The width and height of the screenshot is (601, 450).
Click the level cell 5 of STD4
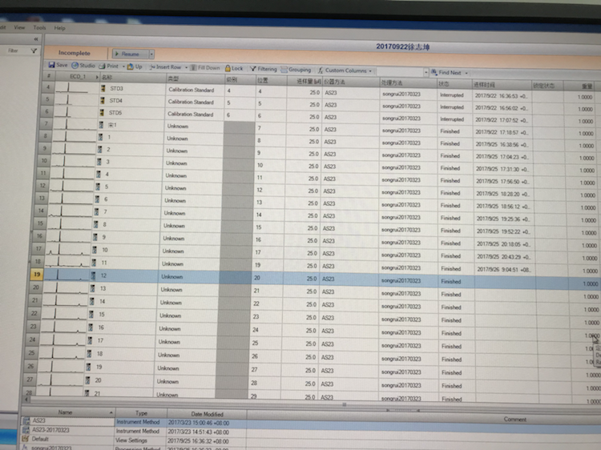[x=240, y=103]
